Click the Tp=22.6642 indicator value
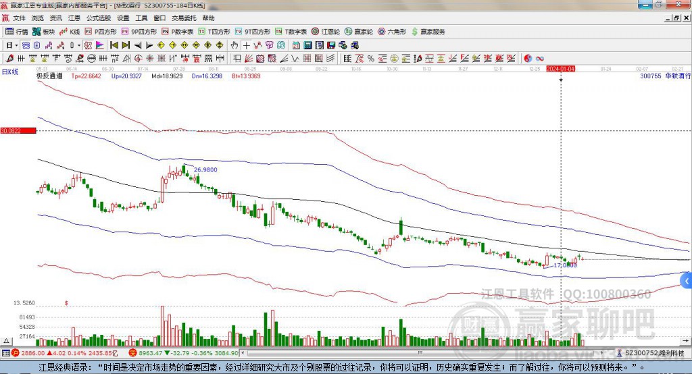The height and width of the screenshot is (374, 692). [86, 76]
